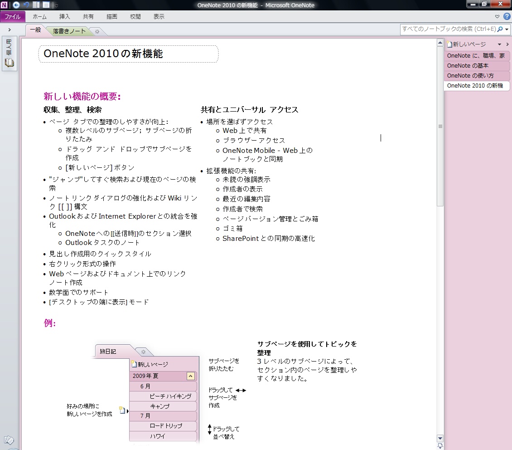Click bullet "[新しいページ] ボタン"
Viewport: 512px width, 450px height.
coord(100,168)
